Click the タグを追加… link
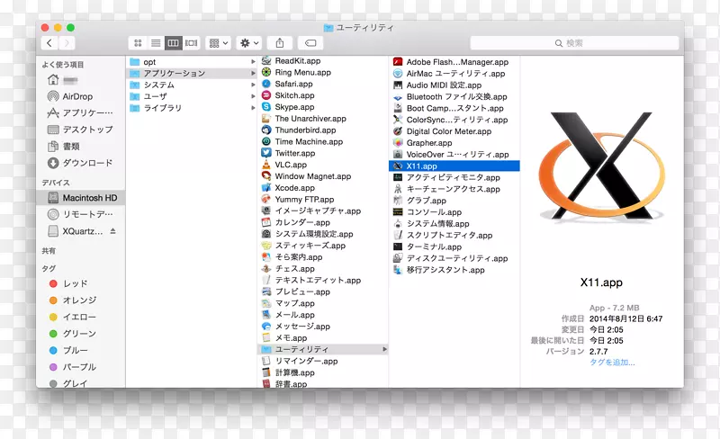This screenshot has height=439, width=720. pyautogui.click(x=612, y=363)
